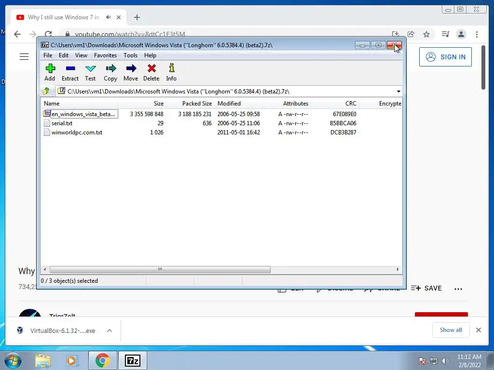
Task: Open the View menu
Action: click(x=81, y=55)
